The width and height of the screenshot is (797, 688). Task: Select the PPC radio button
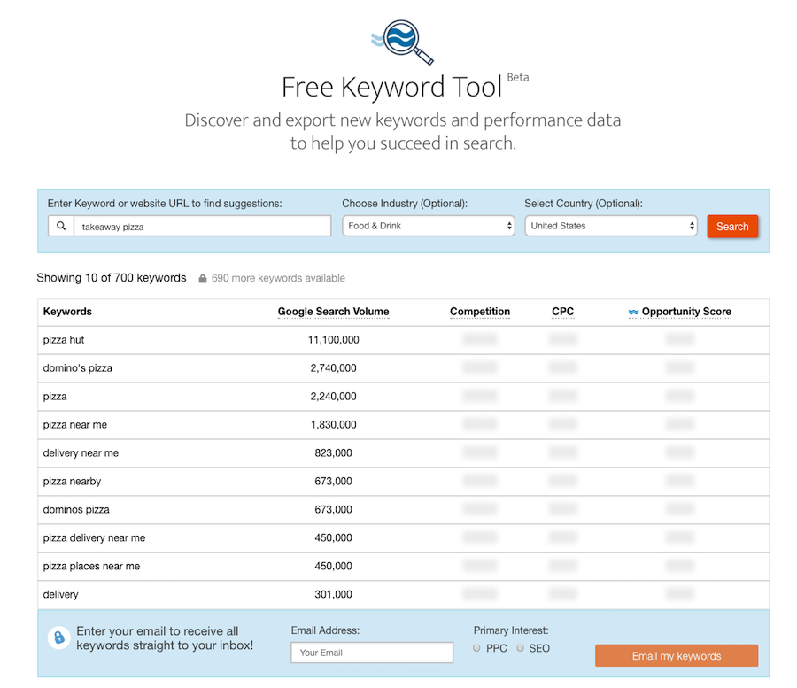point(477,648)
